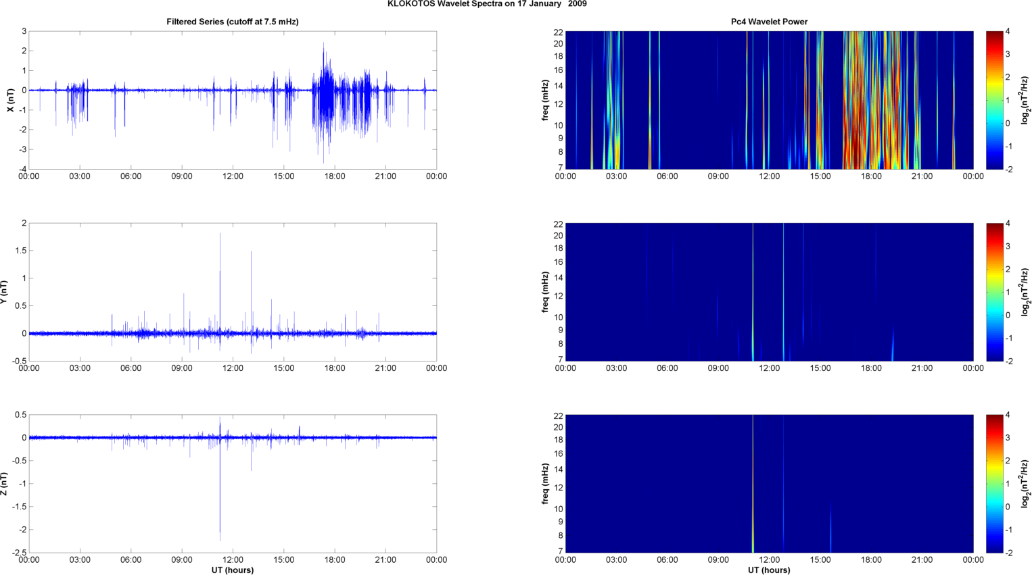Click the freq (mHz) label of top spectrogram
Viewport: 1032px width, 575px height.
pyautogui.click(x=545, y=100)
